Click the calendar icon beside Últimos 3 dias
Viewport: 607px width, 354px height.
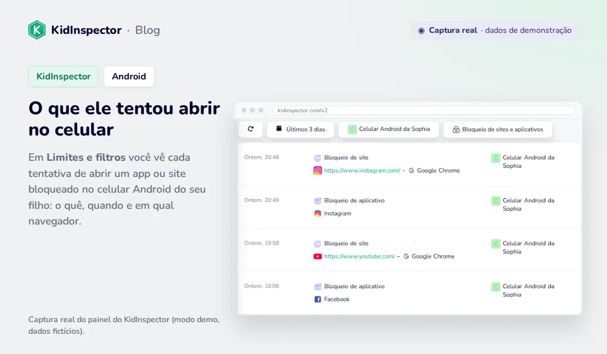(279, 128)
